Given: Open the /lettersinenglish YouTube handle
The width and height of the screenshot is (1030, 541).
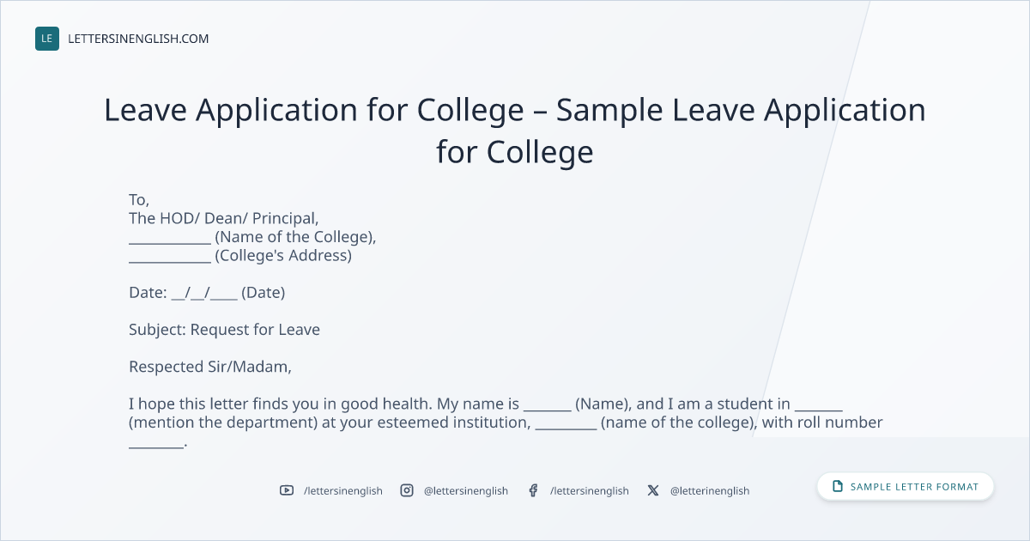Looking at the screenshot, I should coord(343,490).
